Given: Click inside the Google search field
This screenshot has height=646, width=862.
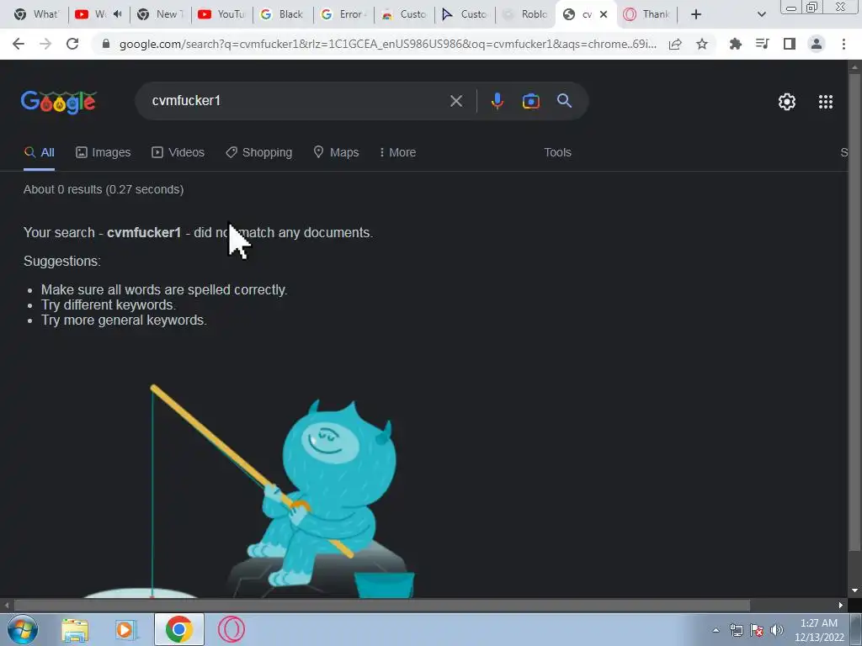Looking at the screenshot, I should click(297, 101).
